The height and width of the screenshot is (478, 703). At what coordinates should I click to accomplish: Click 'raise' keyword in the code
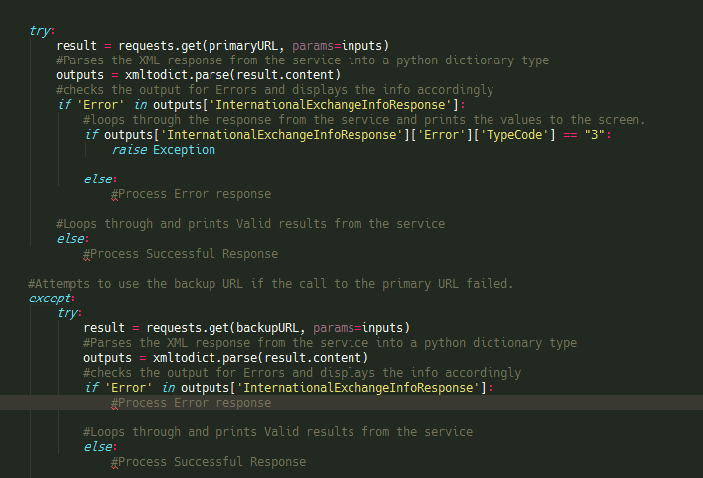click(129, 150)
